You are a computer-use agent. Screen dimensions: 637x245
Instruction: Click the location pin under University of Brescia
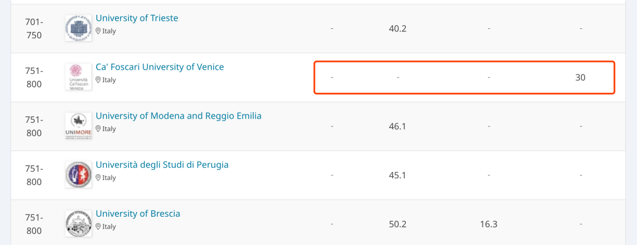pyautogui.click(x=98, y=226)
